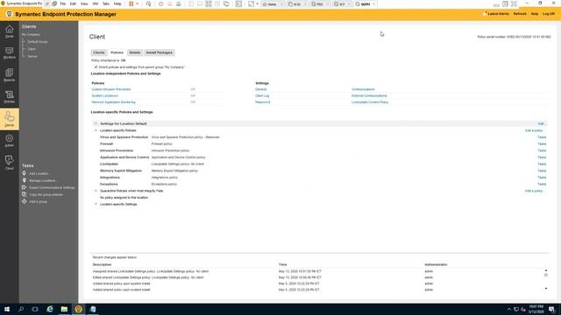The height and width of the screenshot is (315, 561).
Task: Click the Add Location task icon
Action: (25, 173)
